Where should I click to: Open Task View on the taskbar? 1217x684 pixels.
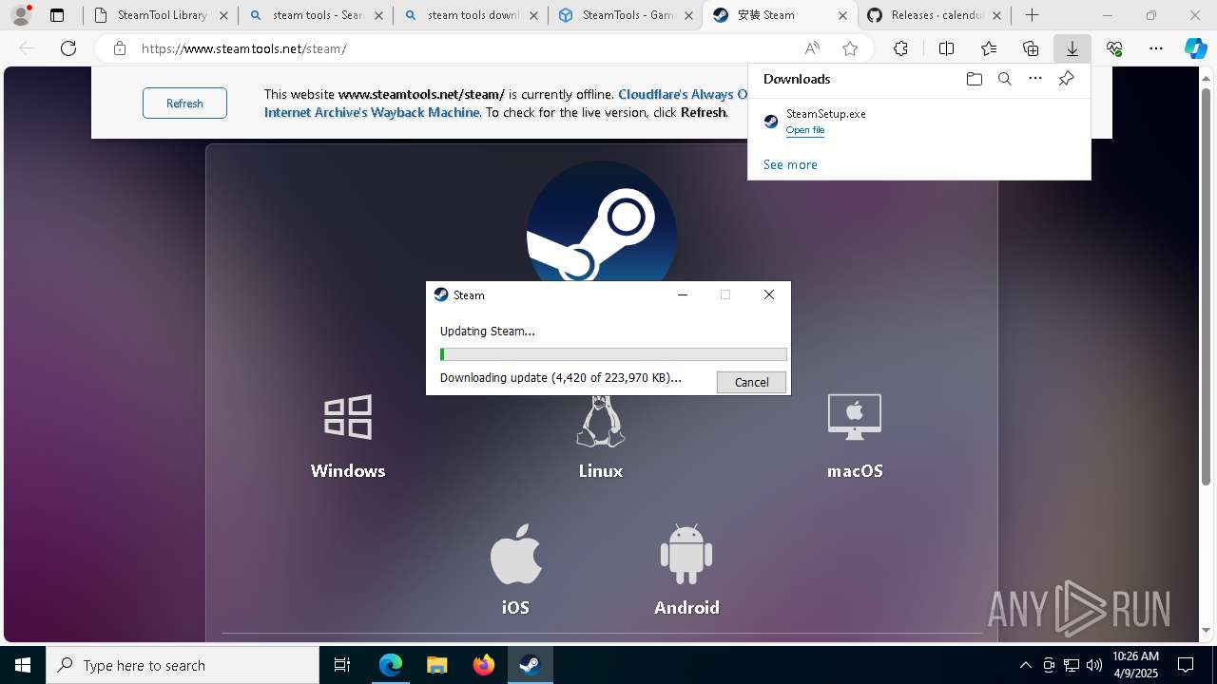pos(342,665)
